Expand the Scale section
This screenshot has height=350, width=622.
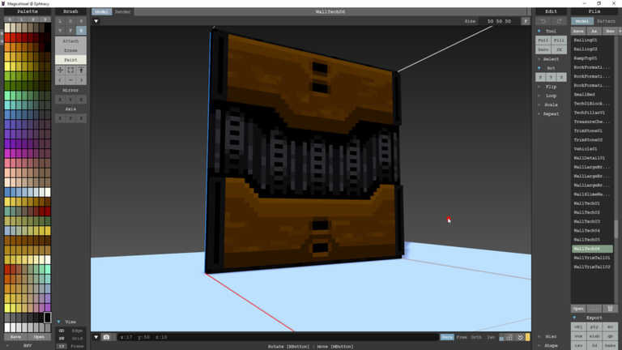[551, 105]
